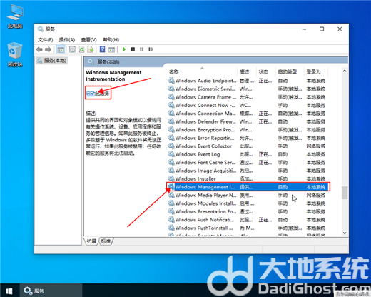The height and width of the screenshot is (297, 371).
Task: Open the 查看(V) menu
Action: pos(88,40)
